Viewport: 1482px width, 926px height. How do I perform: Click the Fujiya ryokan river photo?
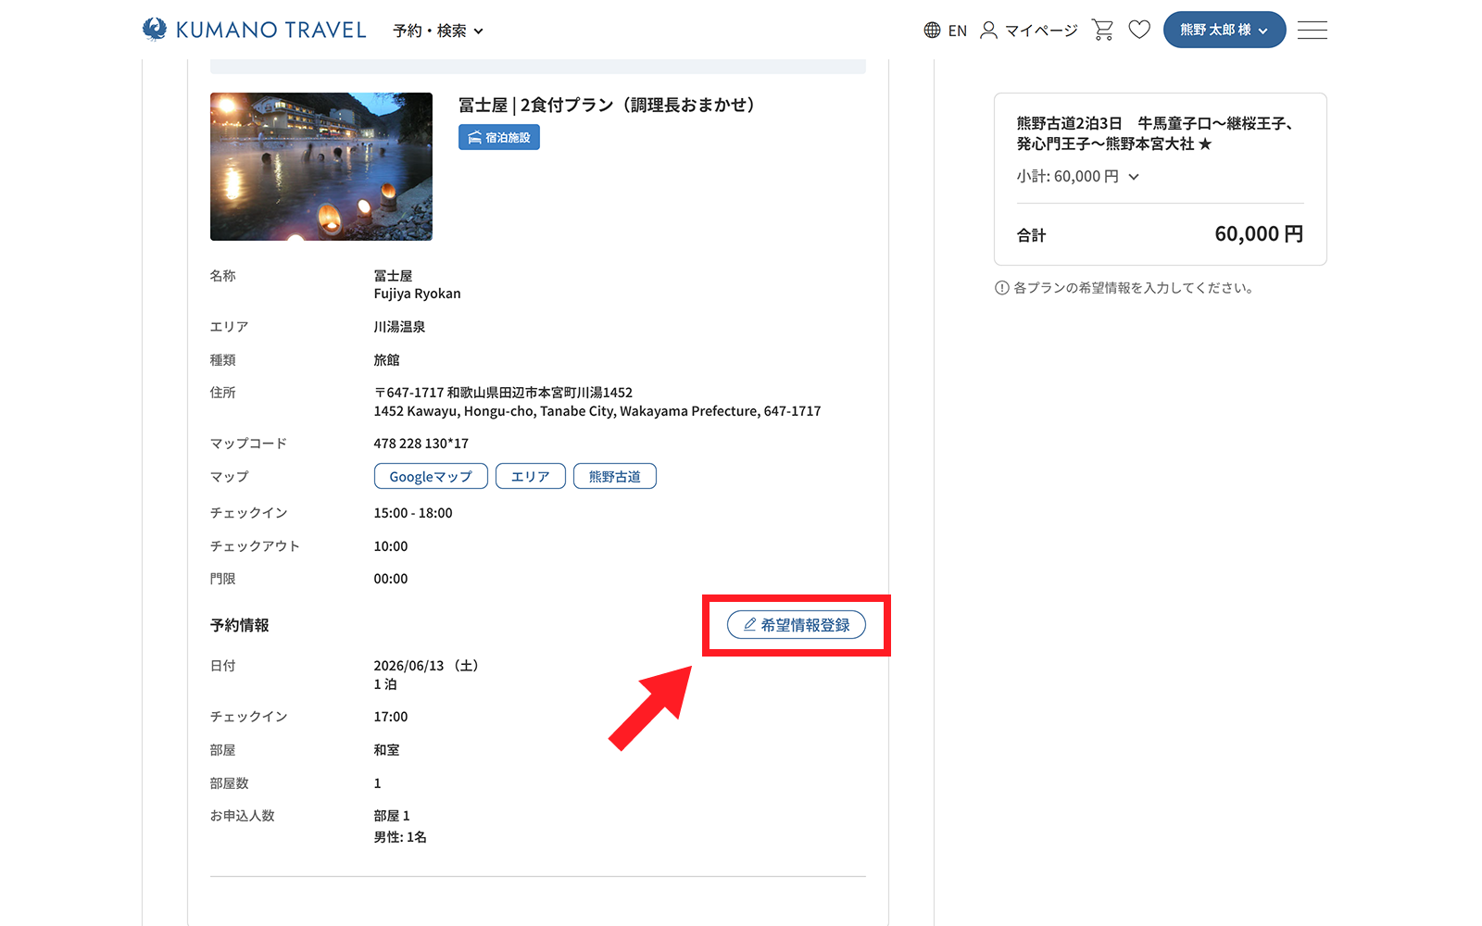(321, 167)
